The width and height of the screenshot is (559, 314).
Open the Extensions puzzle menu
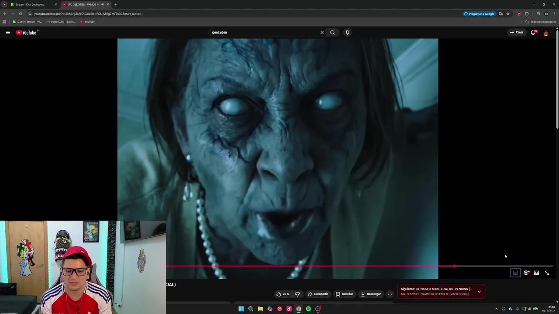(x=527, y=14)
